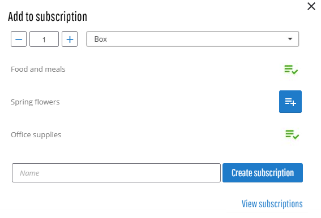This screenshot has height=218, width=321.
Task: Create subscription with the blue button
Action: tap(263, 173)
